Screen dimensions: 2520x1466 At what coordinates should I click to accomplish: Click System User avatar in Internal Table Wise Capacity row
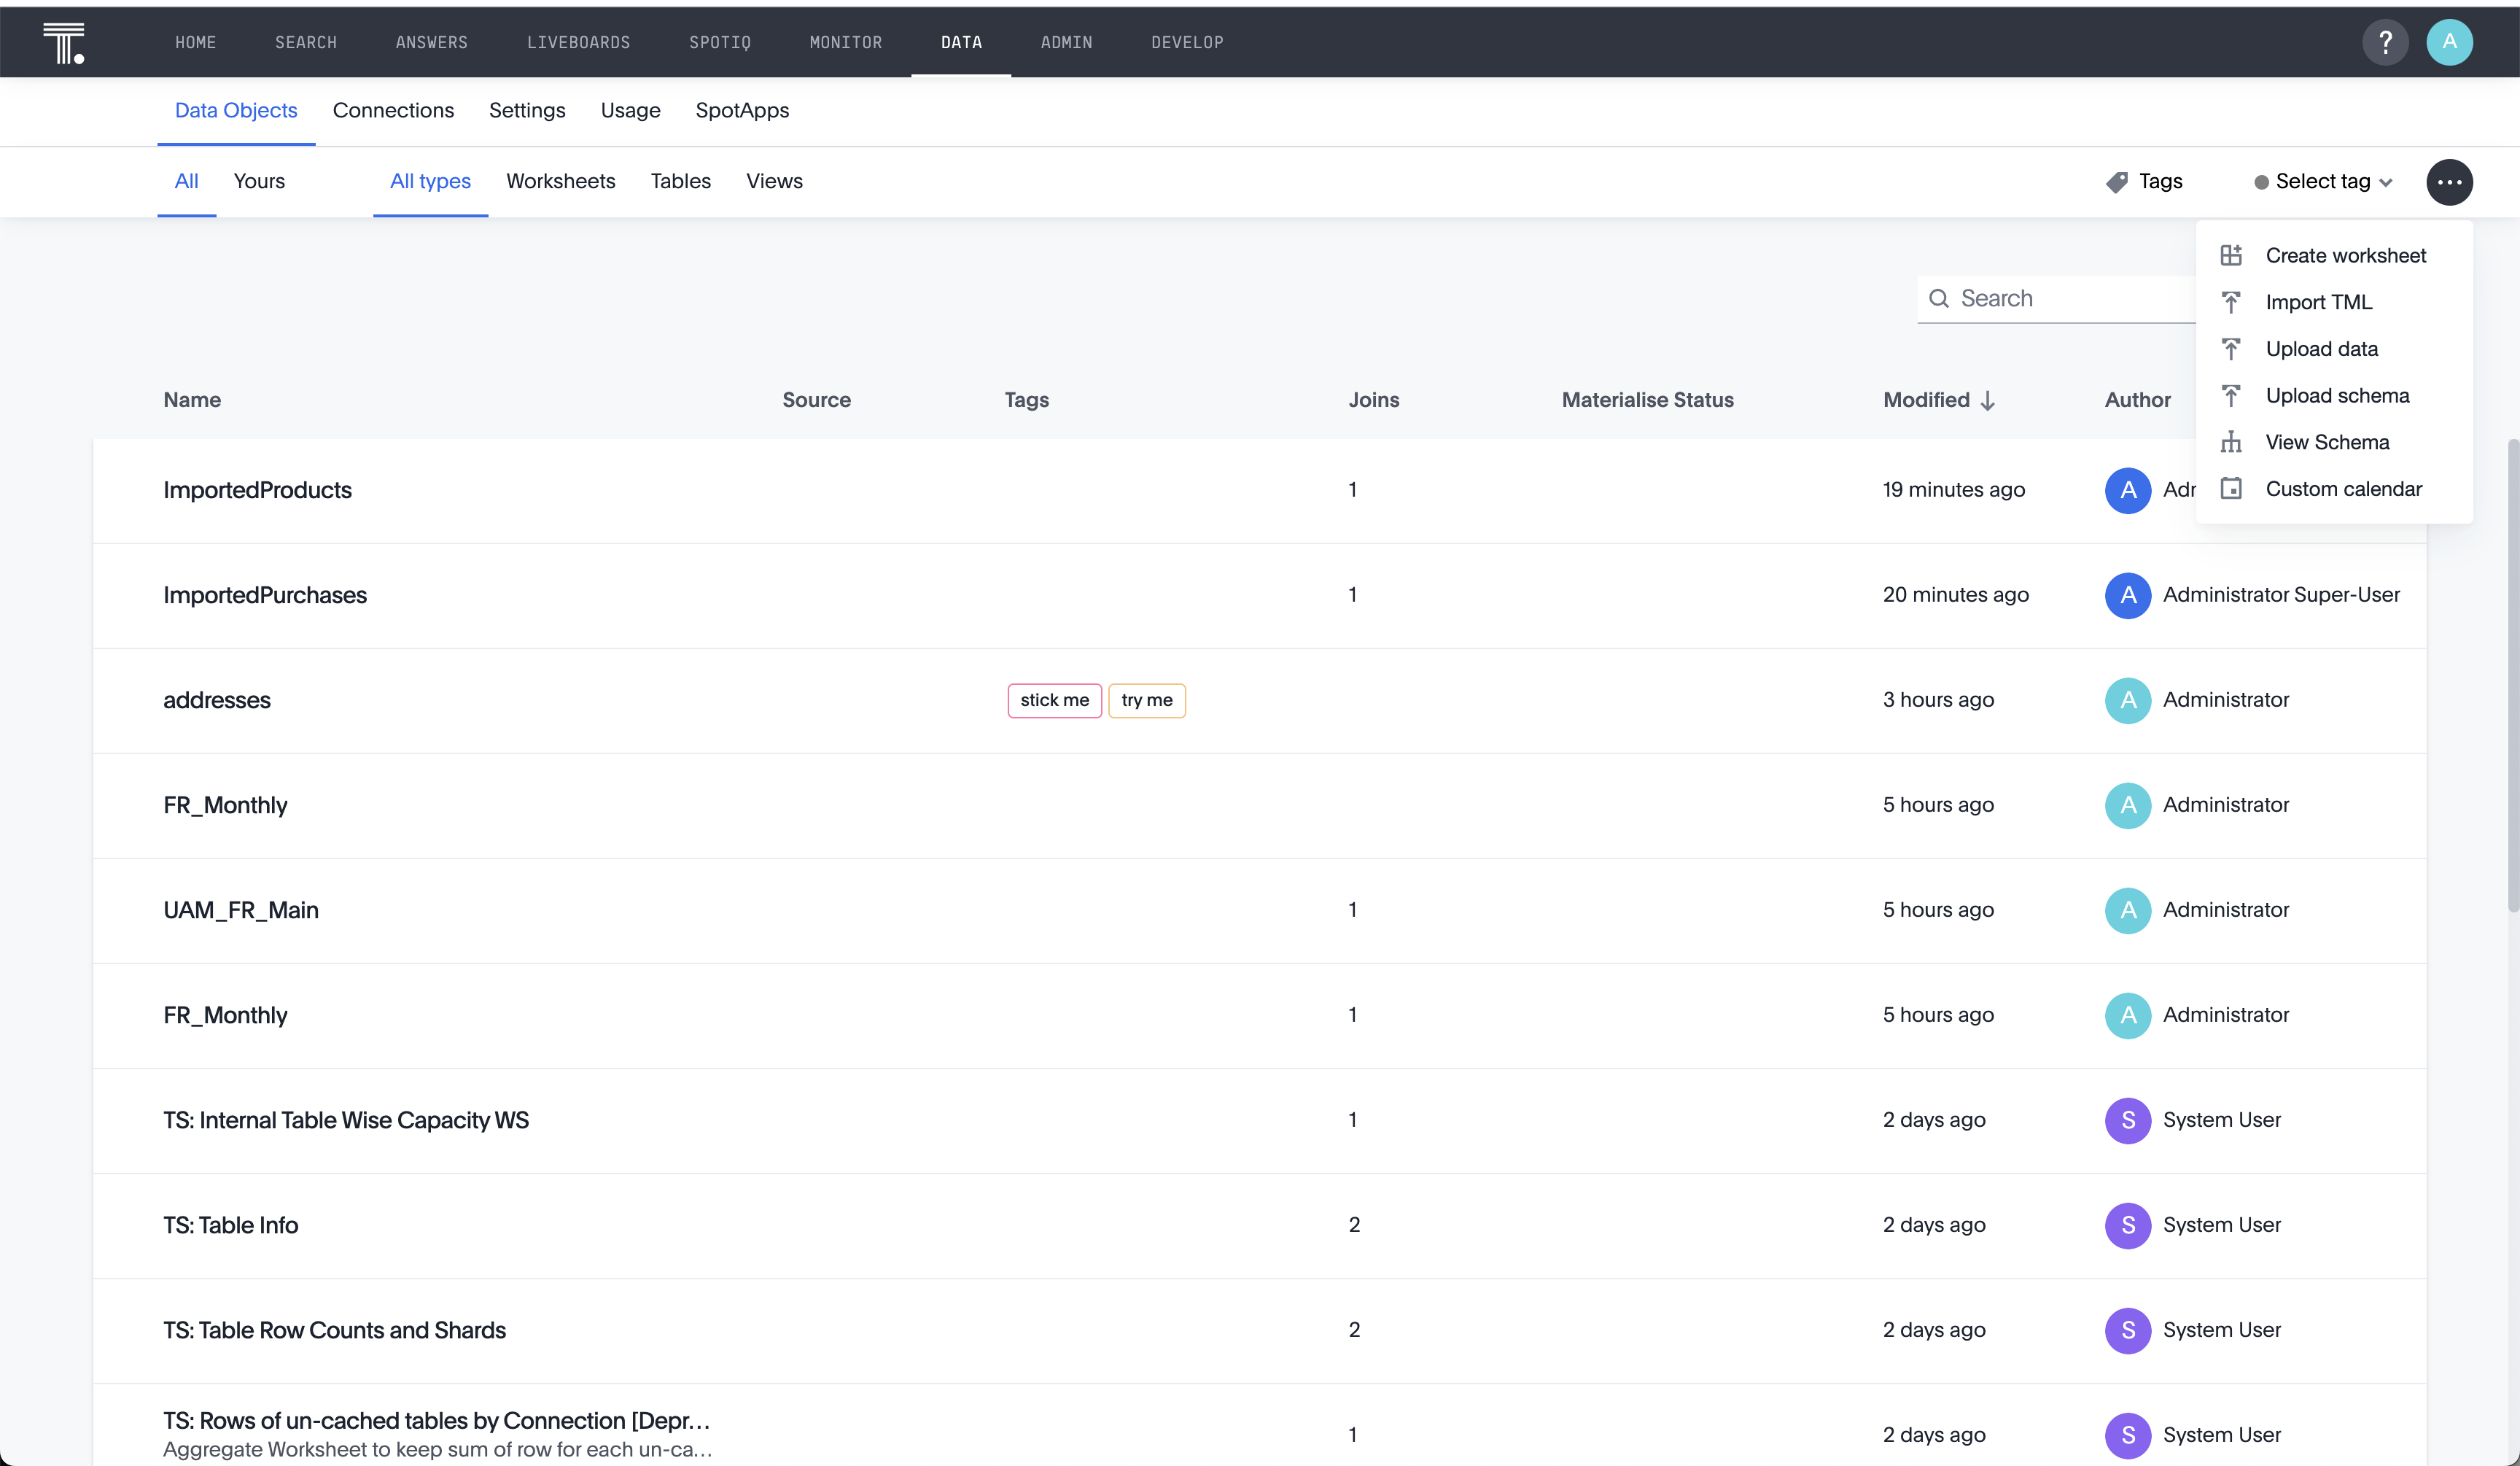click(2128, 1120)
